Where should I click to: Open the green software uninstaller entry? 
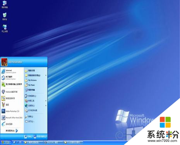tap(12, 84)
